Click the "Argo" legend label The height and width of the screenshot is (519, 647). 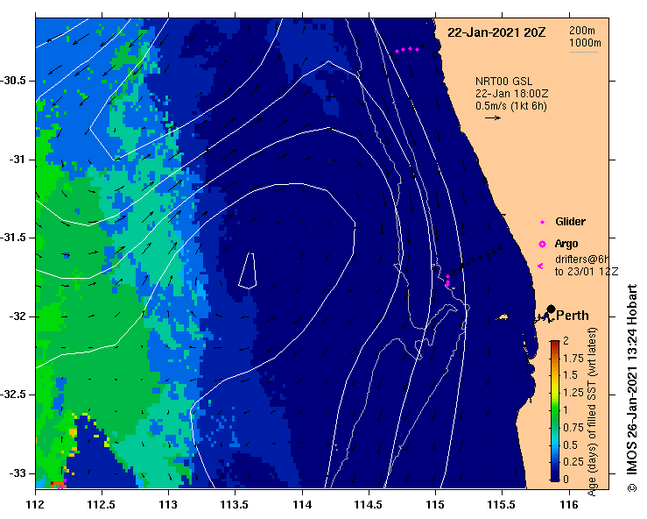(x=566, y=244)
